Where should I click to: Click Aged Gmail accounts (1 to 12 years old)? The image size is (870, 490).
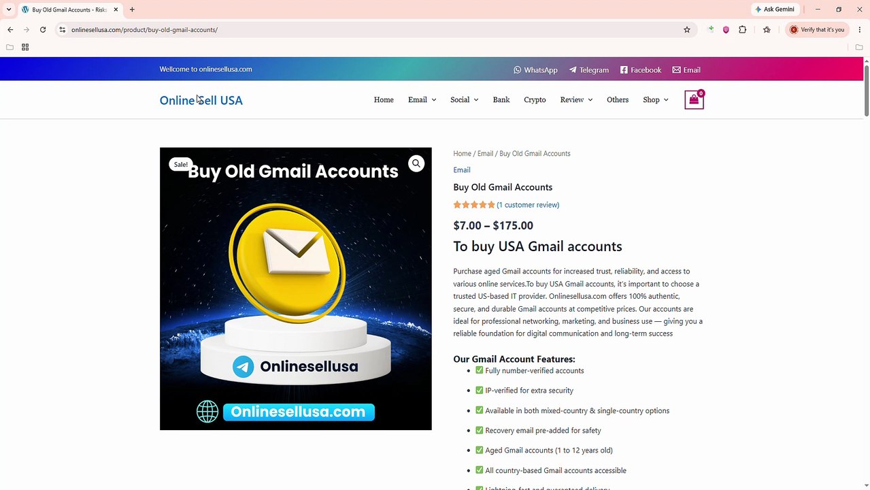point(549,450)
